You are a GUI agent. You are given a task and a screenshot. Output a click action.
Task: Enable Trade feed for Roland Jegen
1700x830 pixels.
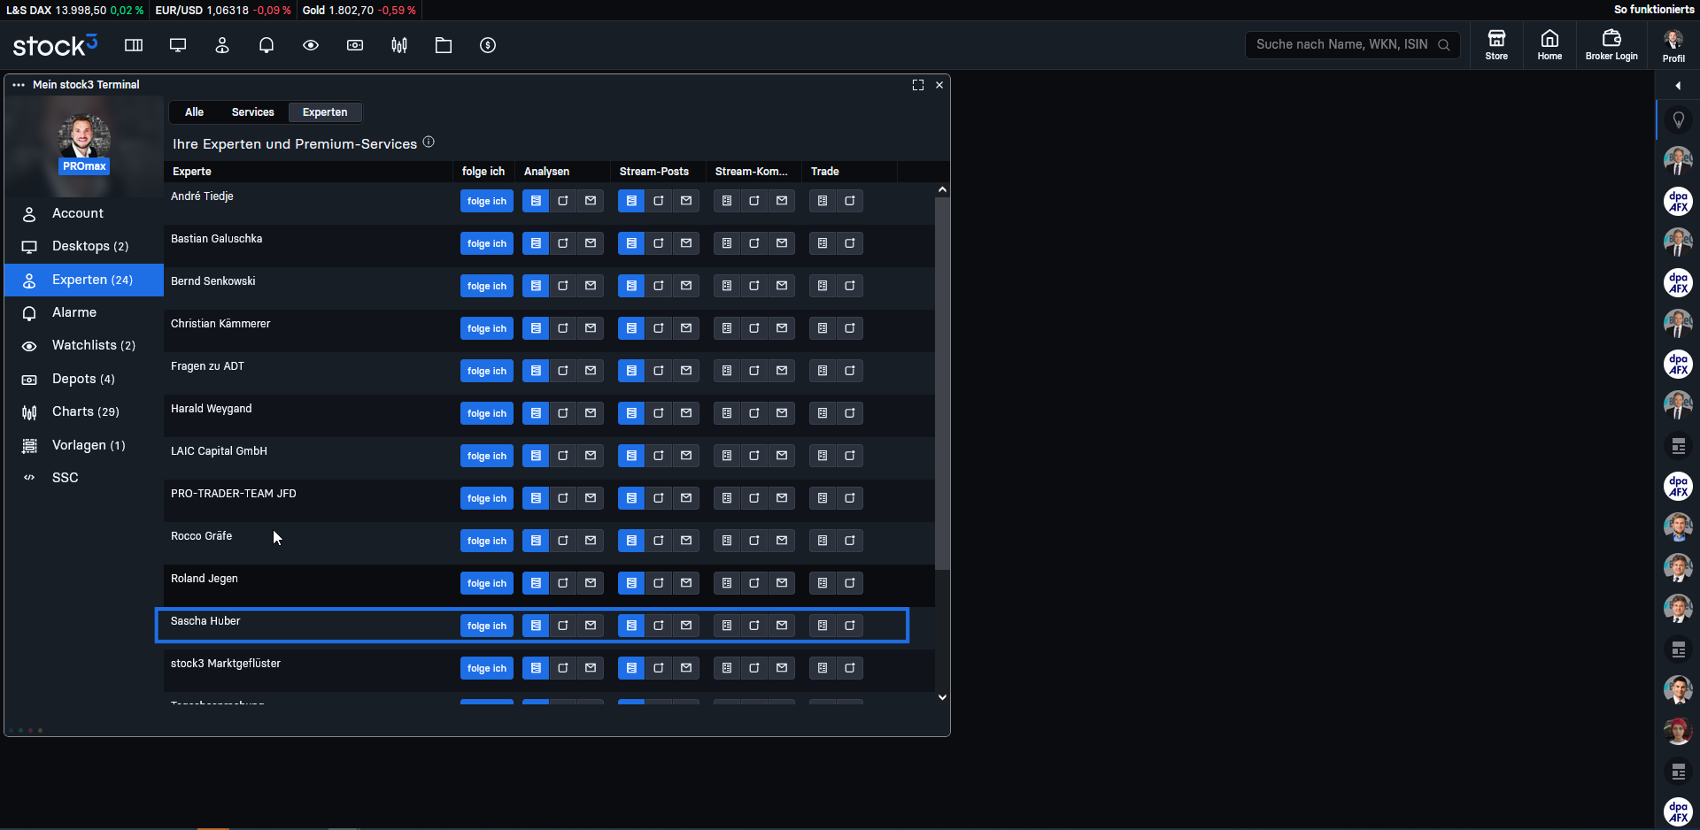(x=822, y=582)
